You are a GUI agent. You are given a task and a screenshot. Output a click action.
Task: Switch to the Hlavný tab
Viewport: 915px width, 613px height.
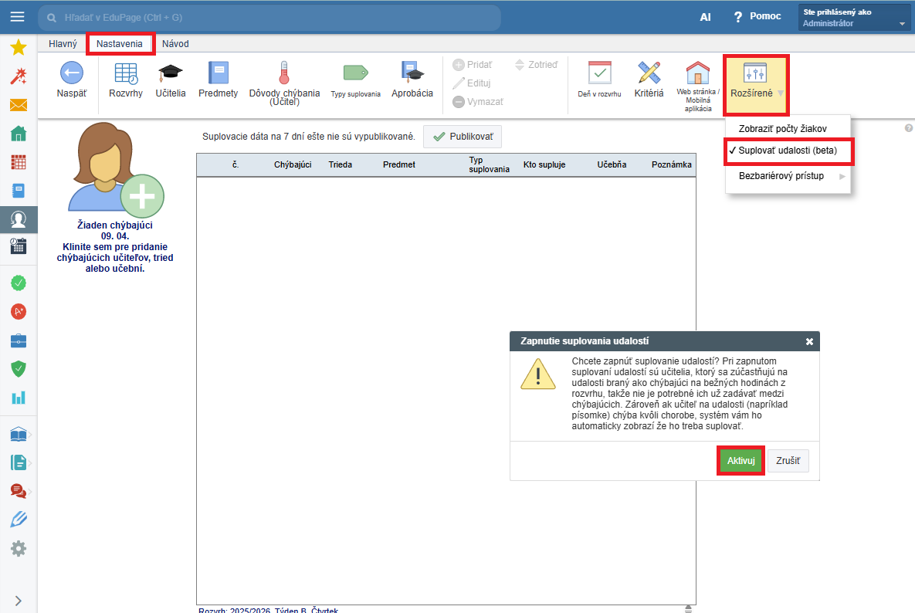click(63, 44)
